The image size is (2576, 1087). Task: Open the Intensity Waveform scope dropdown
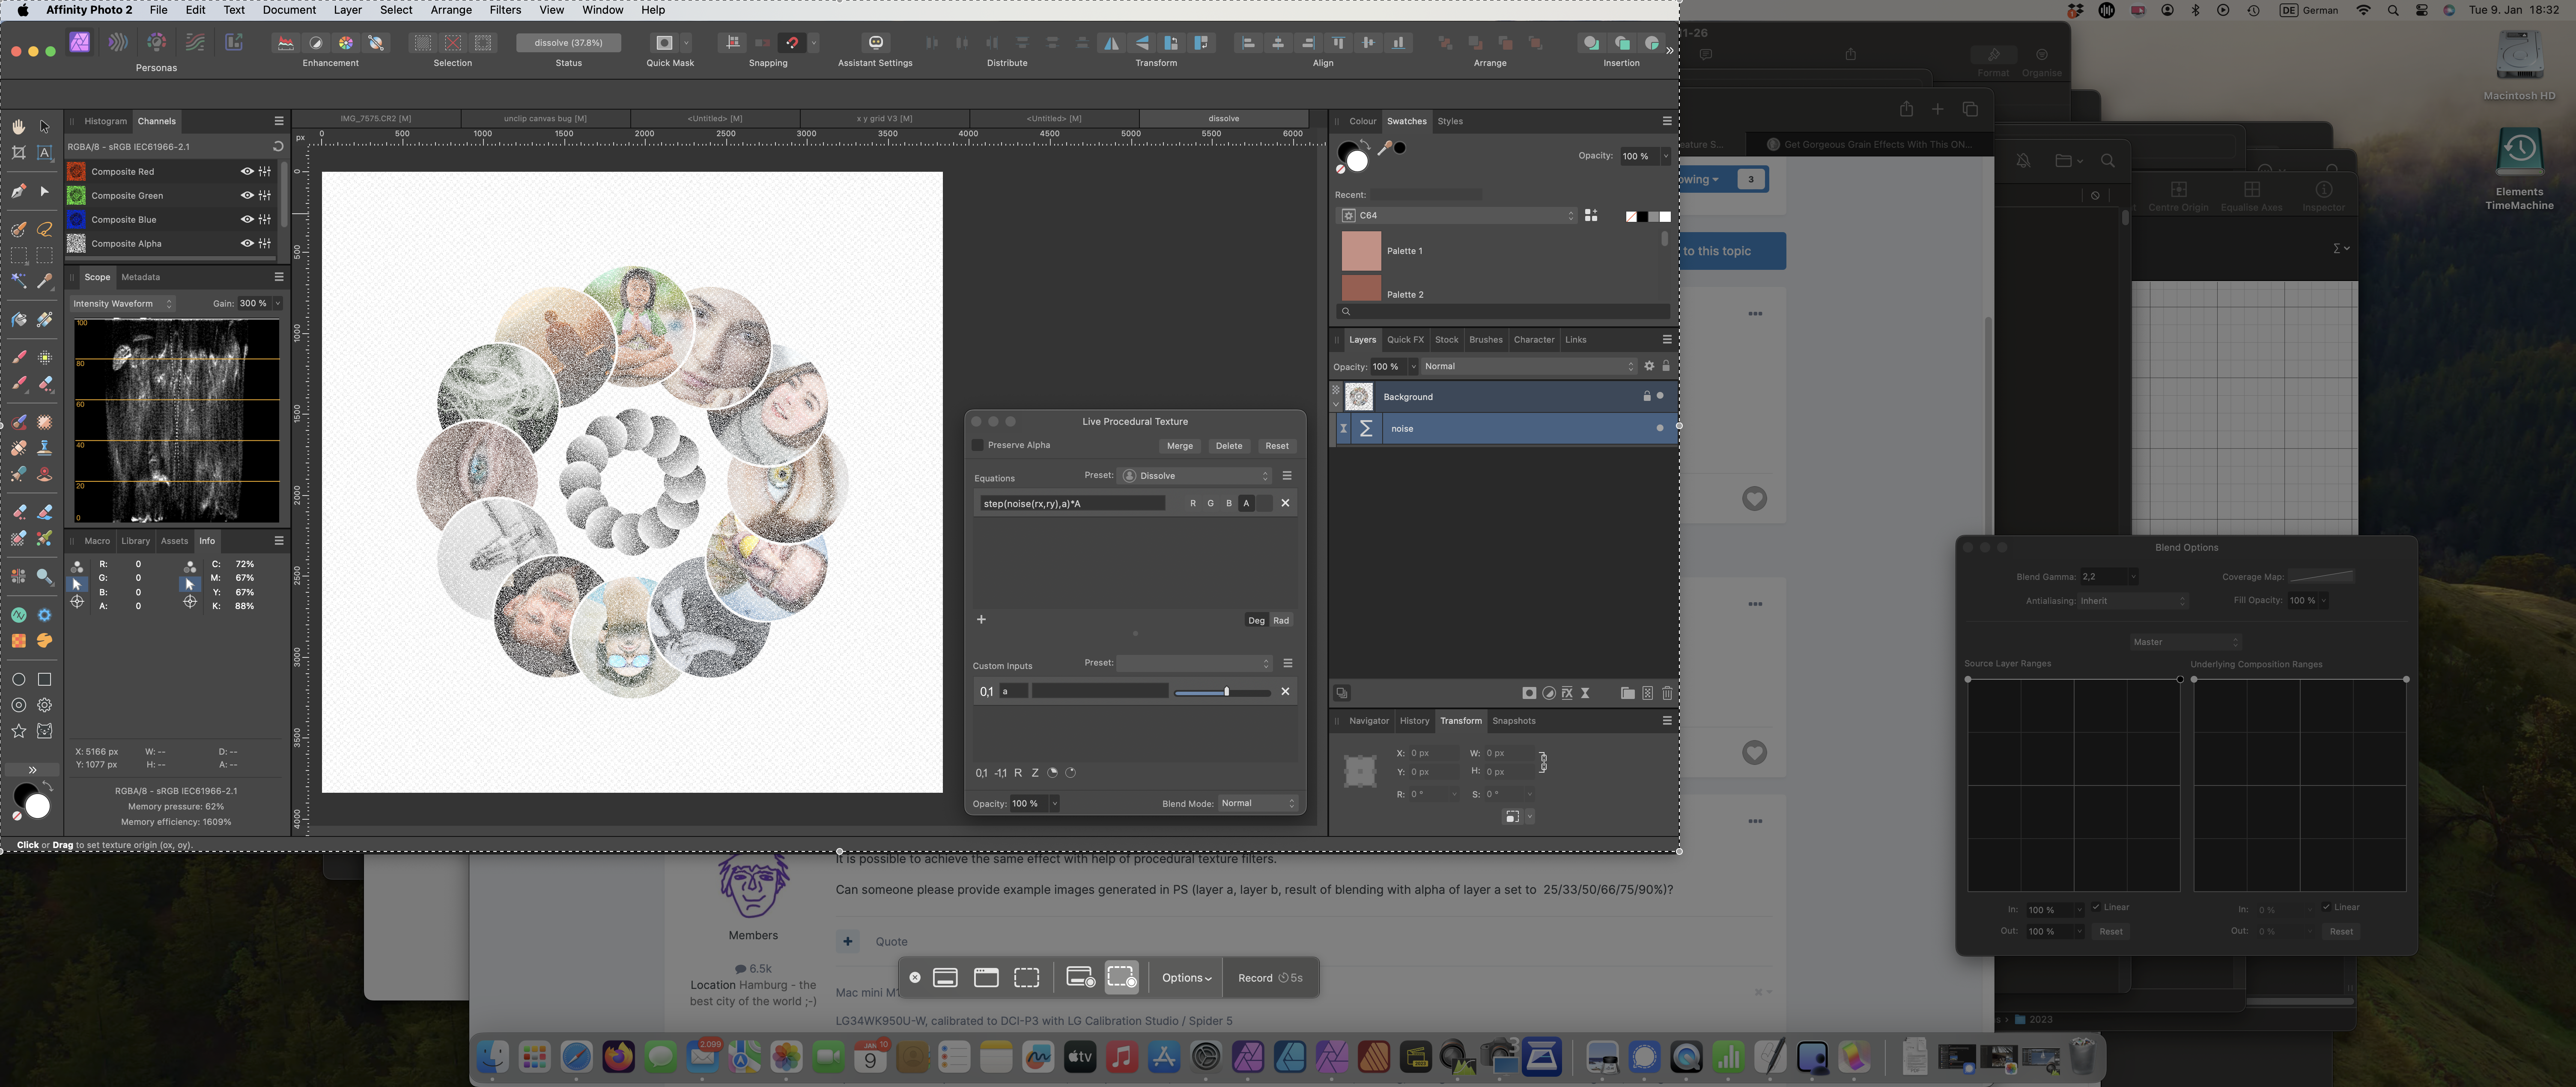point(123,304)
